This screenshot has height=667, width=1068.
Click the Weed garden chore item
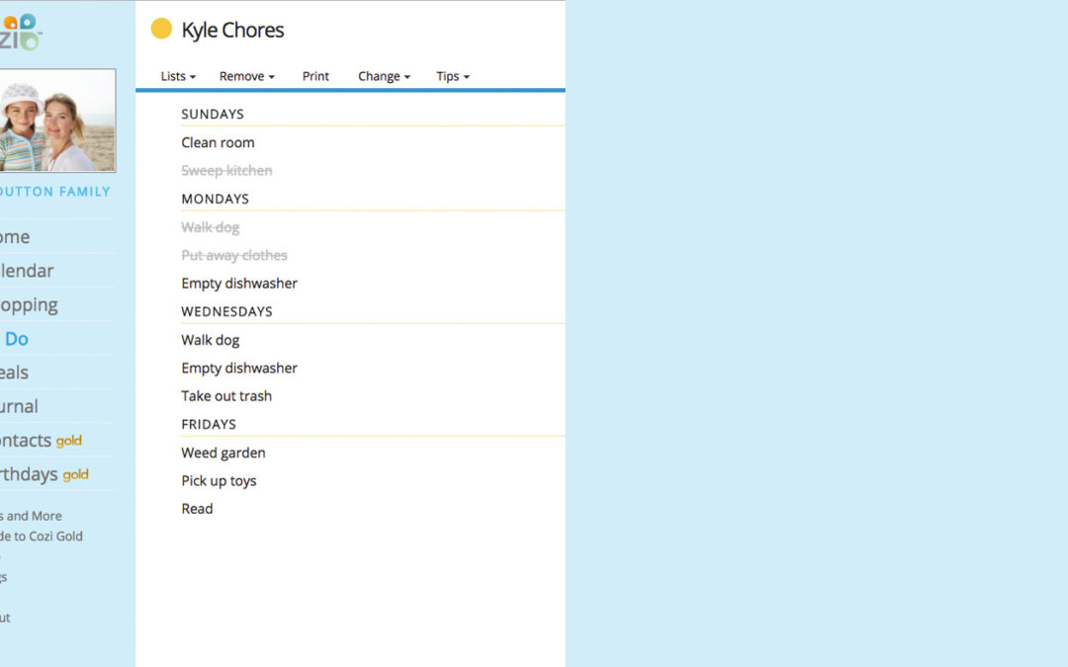[223, 453]
